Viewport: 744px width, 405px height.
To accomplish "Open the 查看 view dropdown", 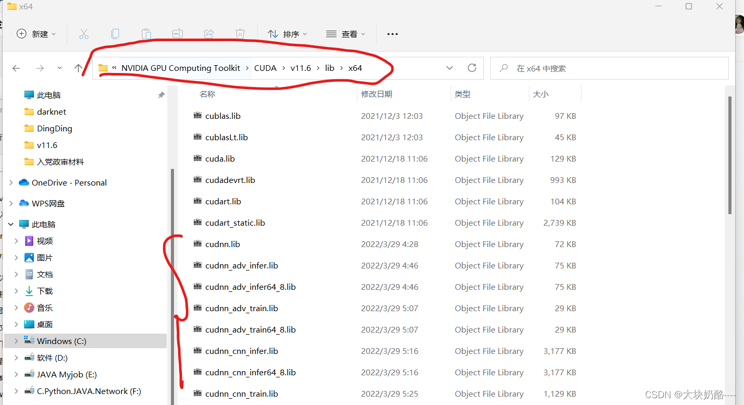I will tap(346, 33).
